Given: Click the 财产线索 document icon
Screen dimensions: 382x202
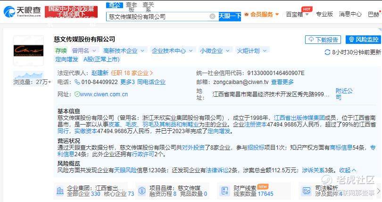Looking at the screenshot, I should coord(224,191).
